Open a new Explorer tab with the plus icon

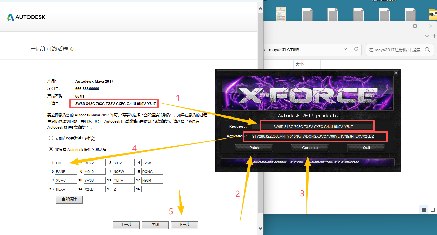coord(434,36)
